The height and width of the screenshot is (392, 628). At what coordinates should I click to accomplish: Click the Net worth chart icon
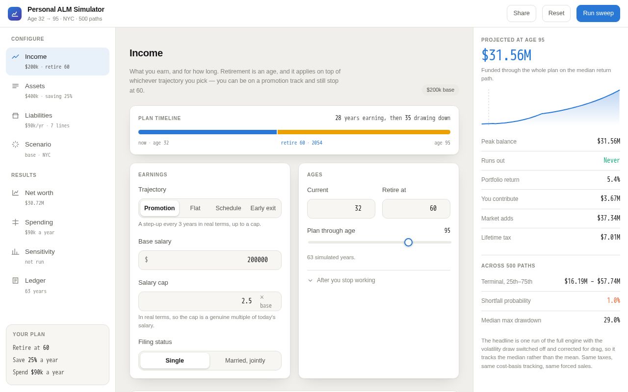[15, 193]
